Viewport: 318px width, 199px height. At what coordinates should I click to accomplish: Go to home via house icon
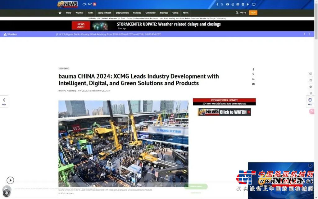60,13
